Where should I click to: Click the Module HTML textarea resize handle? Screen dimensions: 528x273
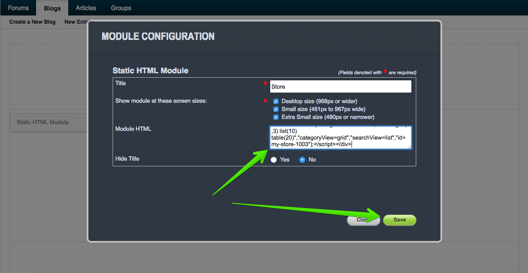(409, 147)
